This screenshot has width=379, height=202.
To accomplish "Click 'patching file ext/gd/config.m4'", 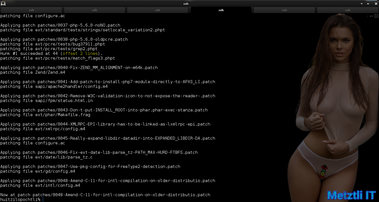I will point(38,171).
